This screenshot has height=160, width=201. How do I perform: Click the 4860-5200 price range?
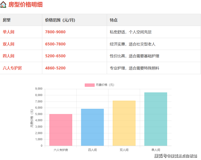pyautogui.click(x=55, y=68)
